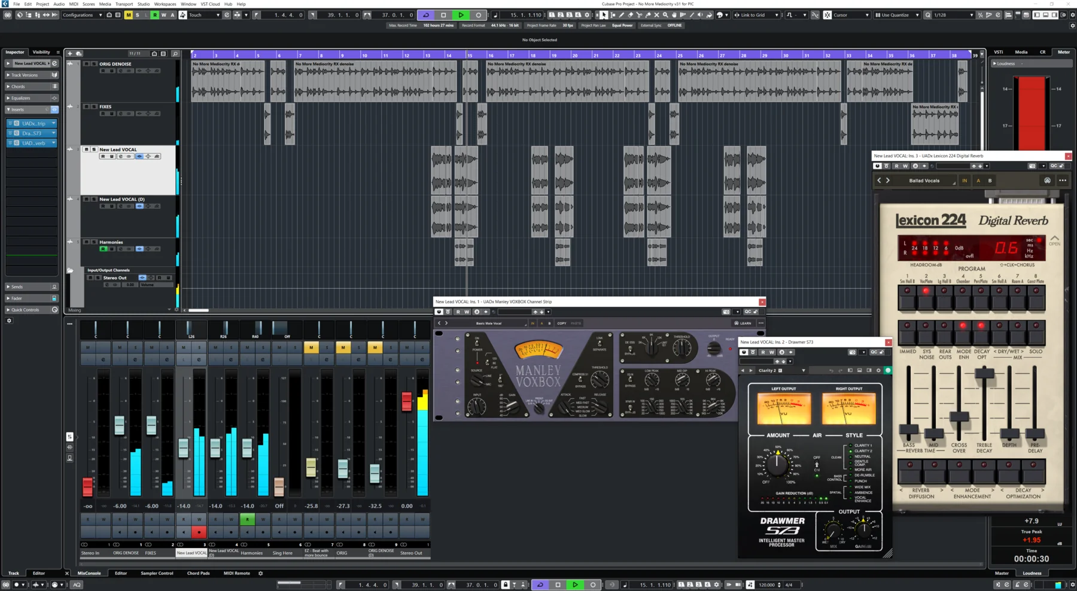Image resolution: width=1077 pixels, height=591 pixels.
Task: Click the transport Play button in top toolbar
Action: (x=461, y=15)
